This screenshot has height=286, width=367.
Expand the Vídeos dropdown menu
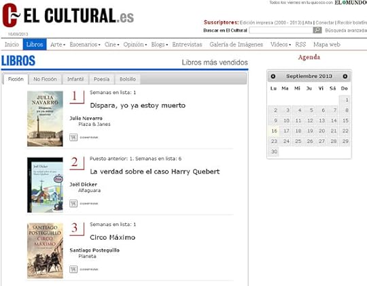[281, 44]
